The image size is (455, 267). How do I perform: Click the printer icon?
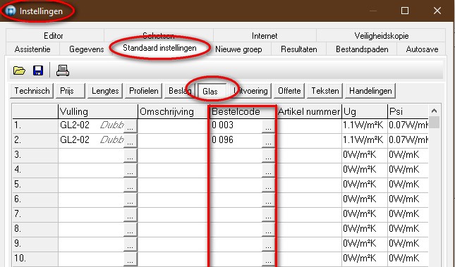point(63,70)
